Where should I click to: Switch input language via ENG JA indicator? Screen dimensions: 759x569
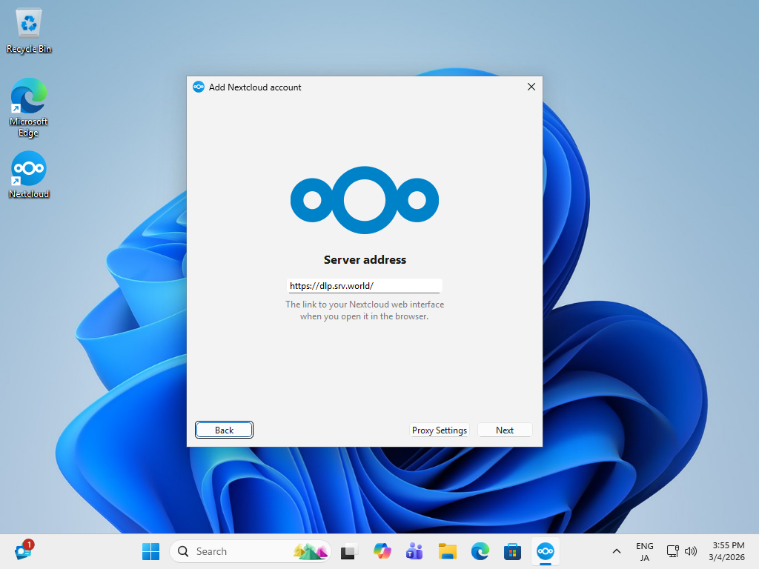644,551
